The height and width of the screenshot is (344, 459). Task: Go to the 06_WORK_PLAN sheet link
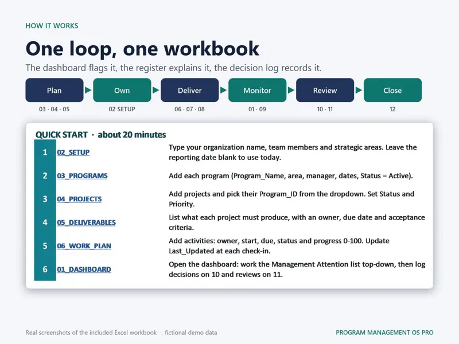pyautogui.click(x=84, y=246)
